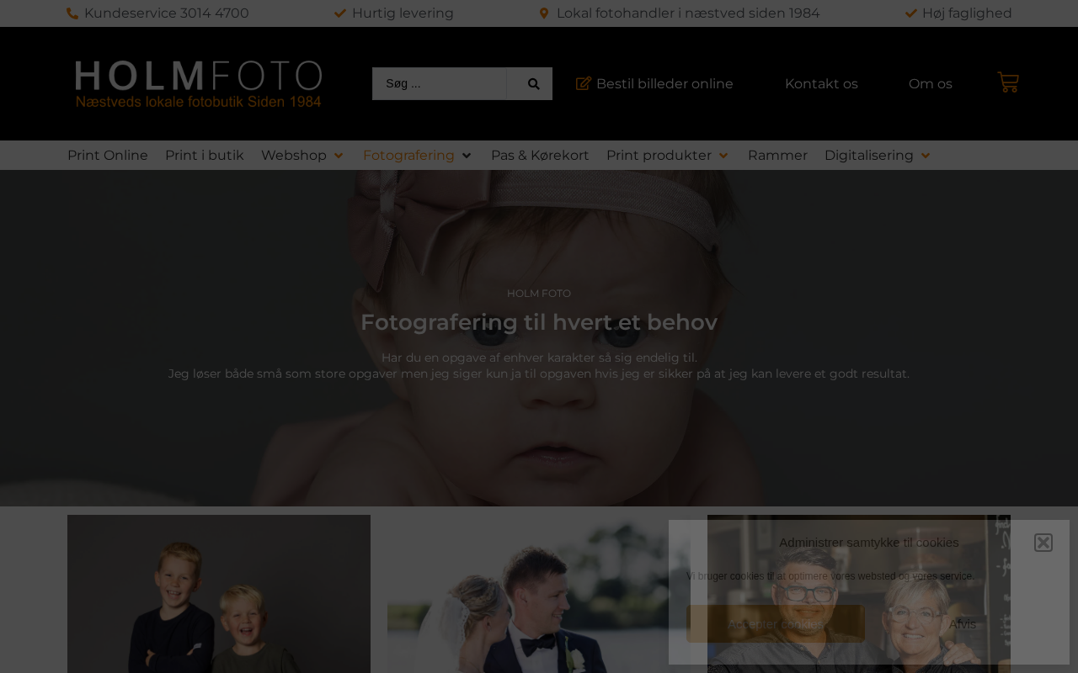Close the cookie consent dialog
Viewport: 1078px width, 673px height.
click(1043, 543)
